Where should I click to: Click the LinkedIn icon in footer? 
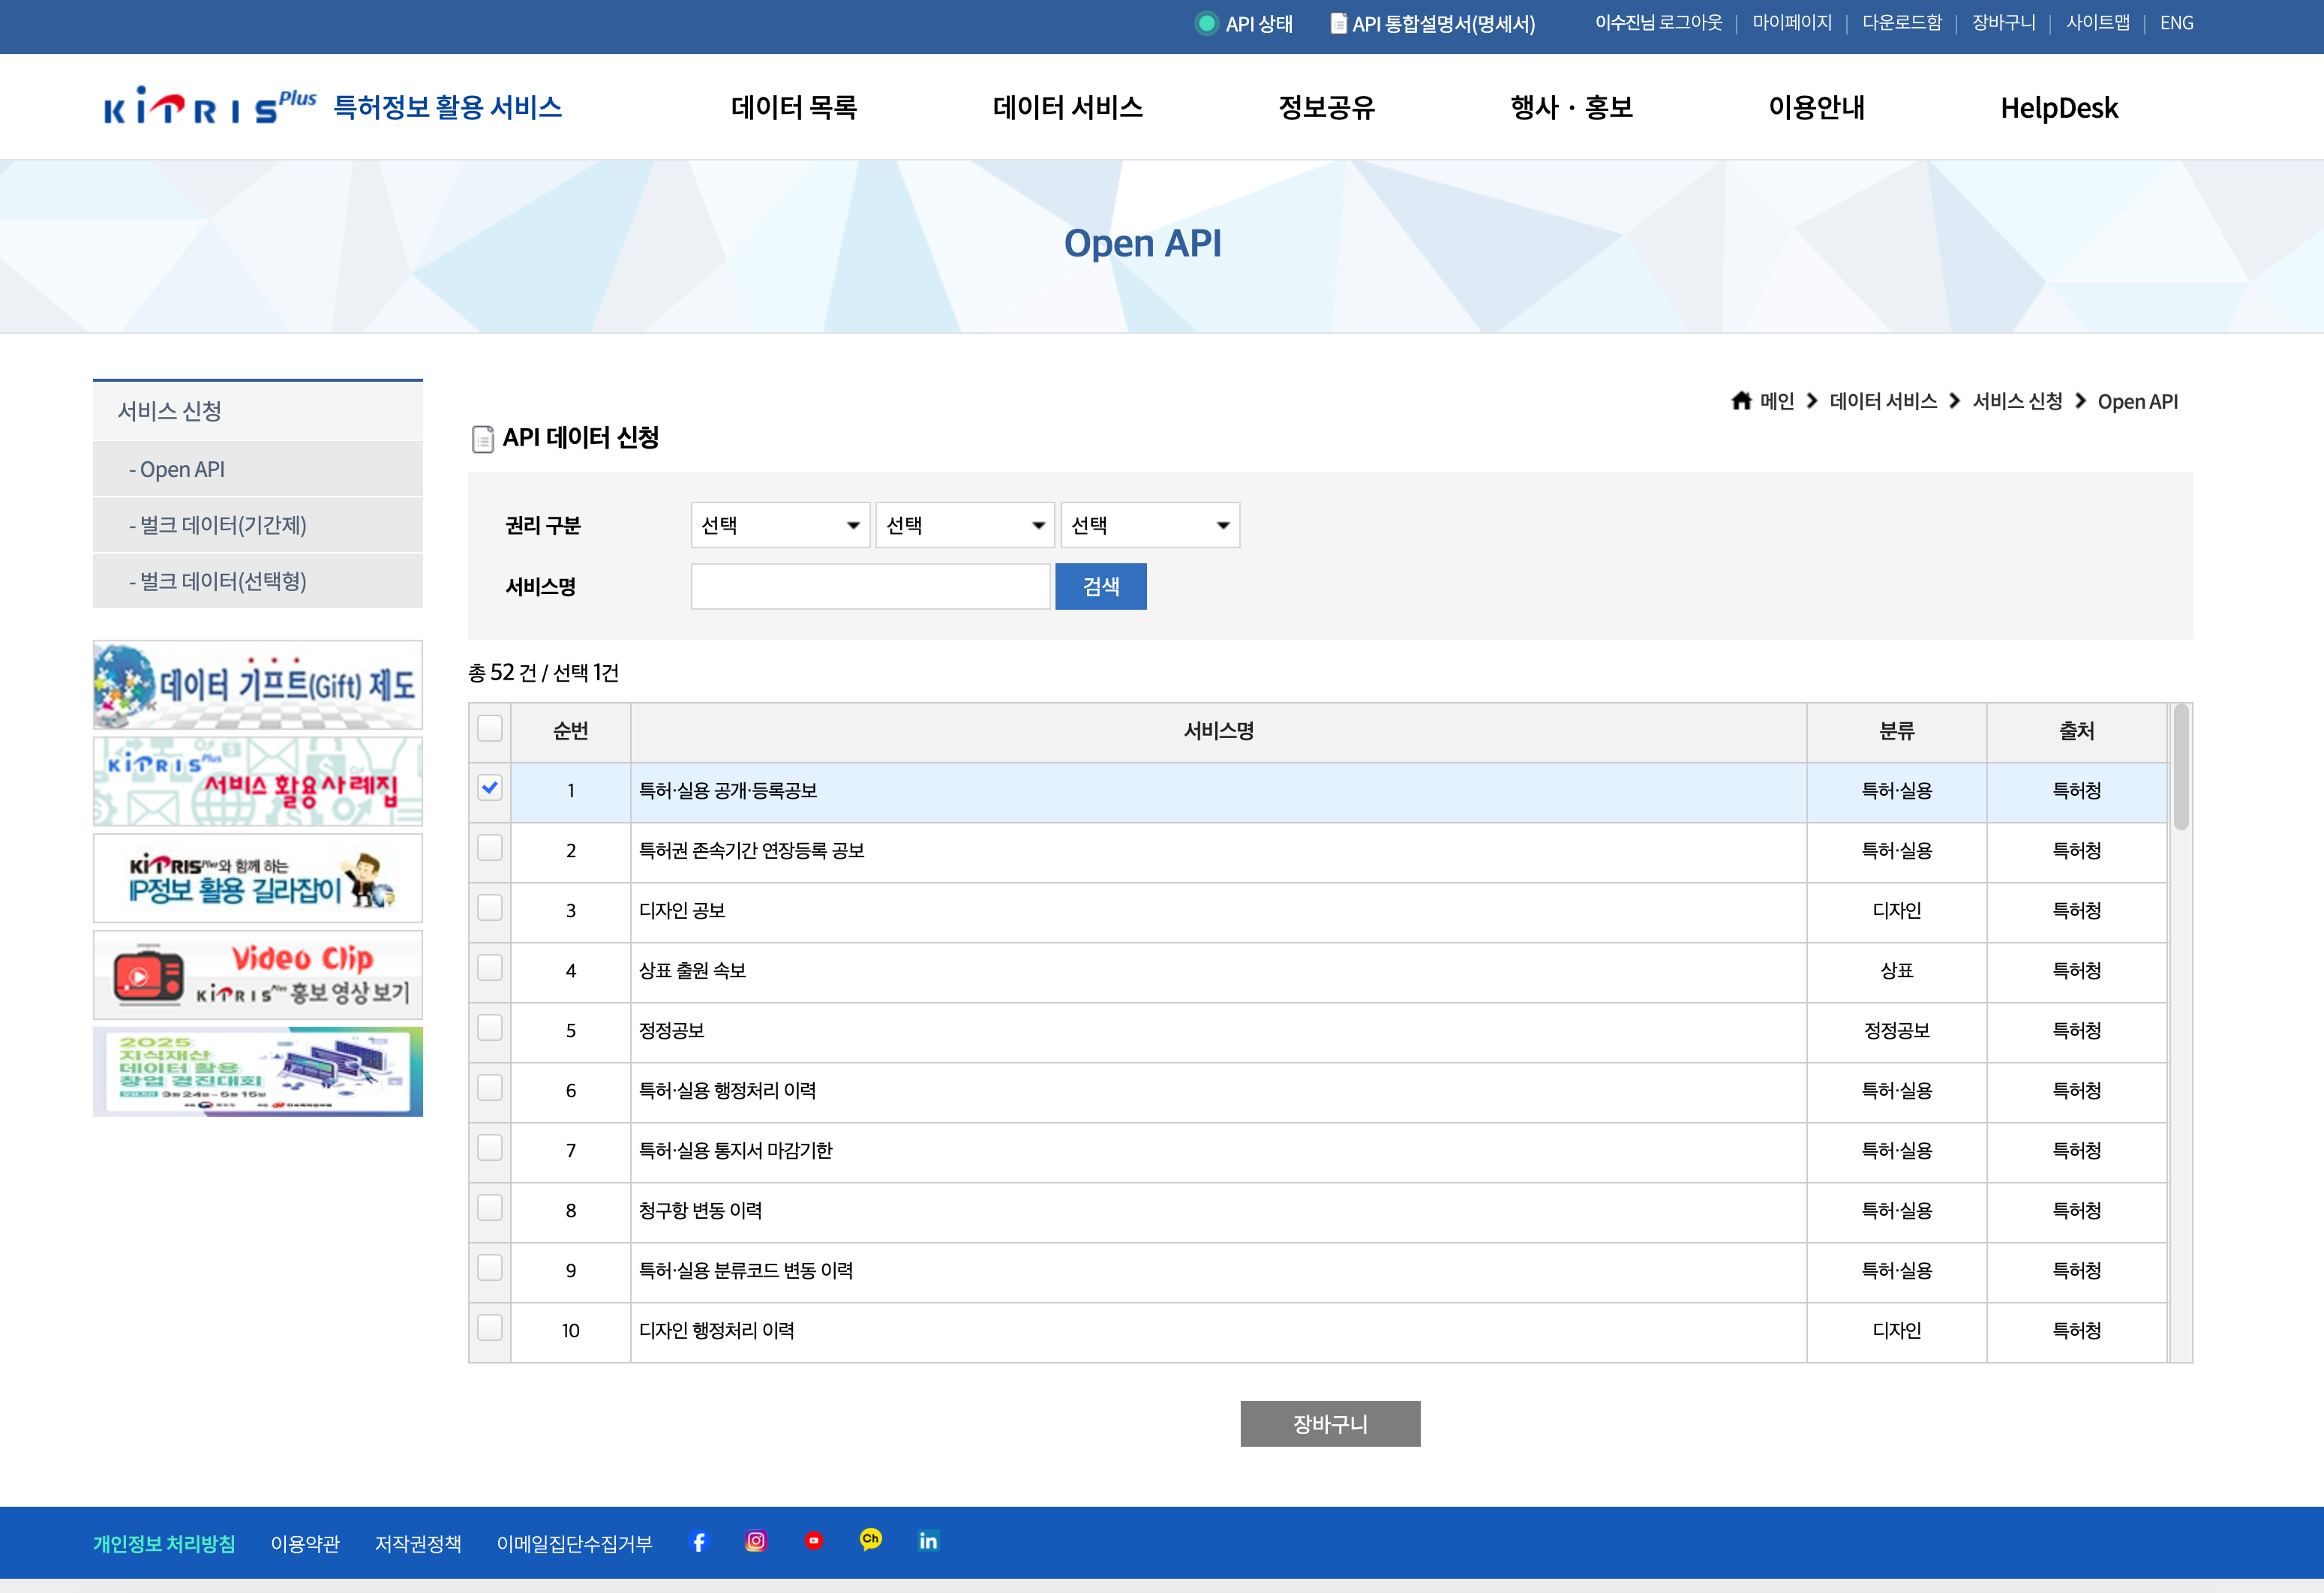pyautogui.click(x=928, y=1541)
